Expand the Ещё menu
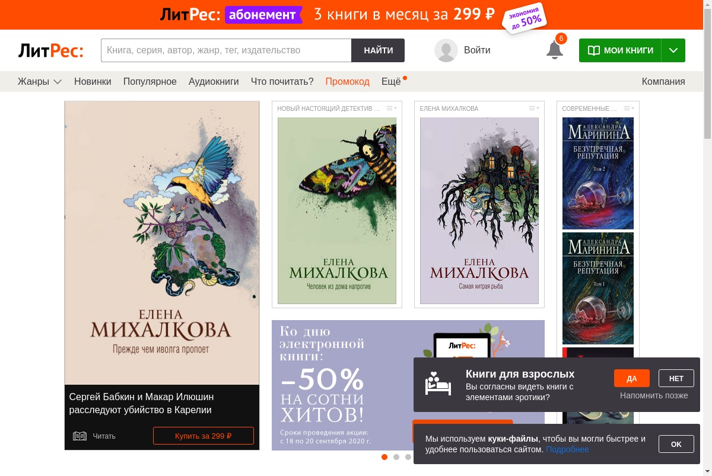 (x=392, y=82)
